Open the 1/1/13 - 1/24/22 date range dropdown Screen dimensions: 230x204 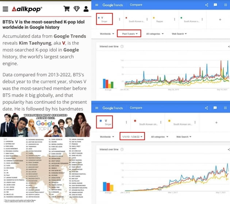[x=132, y=136]
